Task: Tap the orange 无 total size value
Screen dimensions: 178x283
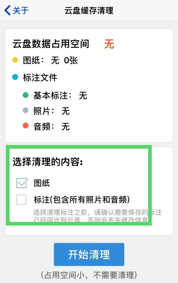Action: coord(109,44)
